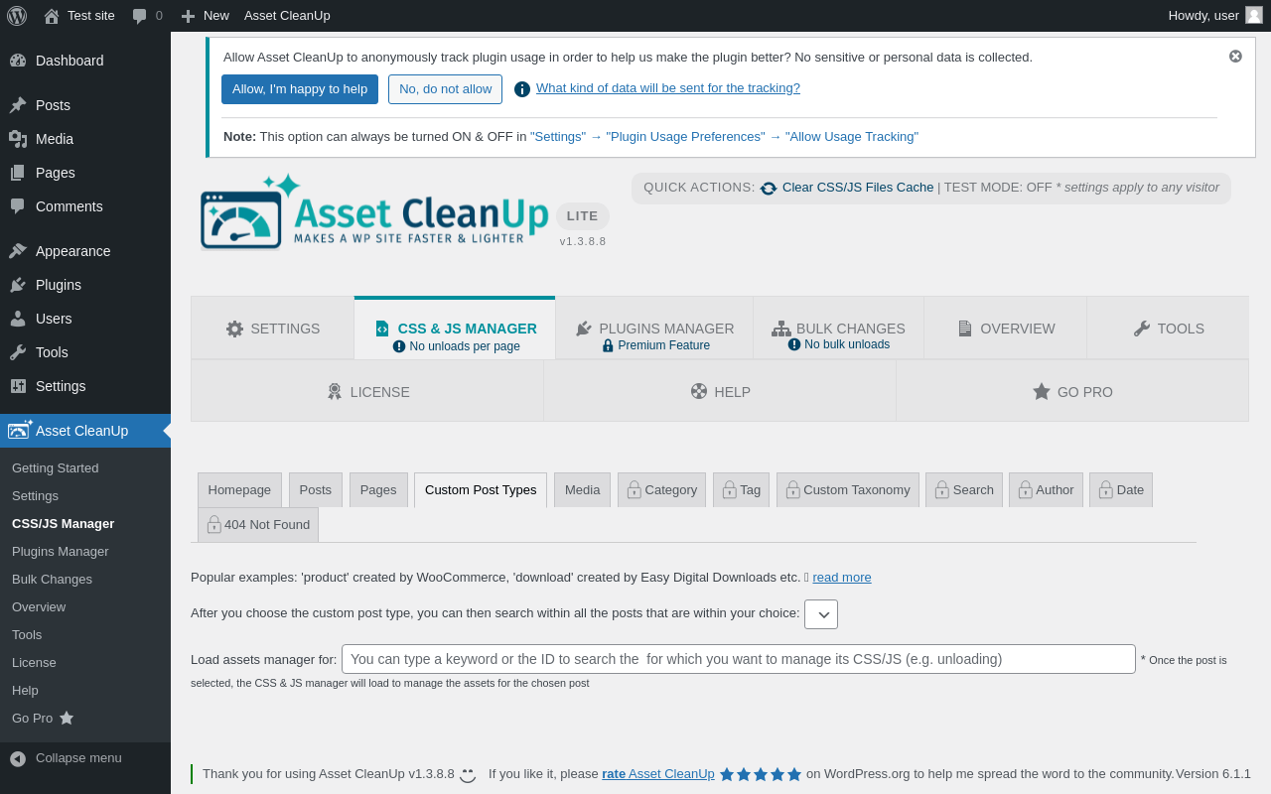Open the Howdy, user account menu
The width and height of the screenshot is (1271, 794).
click(x=1214, y=15)
